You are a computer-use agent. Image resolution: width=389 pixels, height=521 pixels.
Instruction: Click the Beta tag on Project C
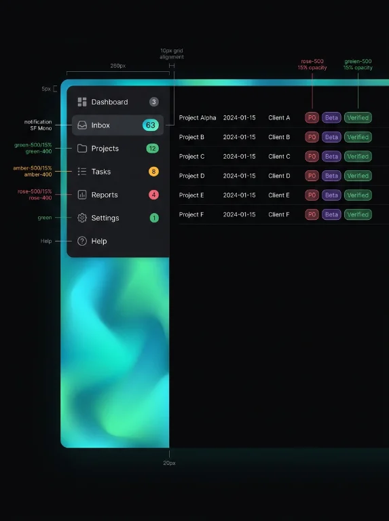coord(331,157)
